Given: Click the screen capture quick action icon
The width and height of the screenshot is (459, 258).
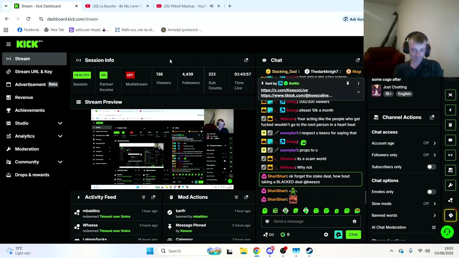Looking at the screenshot, I should 450,95.
